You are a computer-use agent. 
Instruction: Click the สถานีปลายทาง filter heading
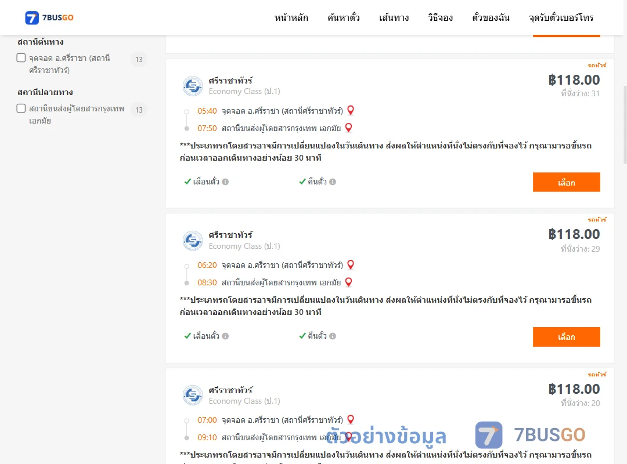point(45,92)
